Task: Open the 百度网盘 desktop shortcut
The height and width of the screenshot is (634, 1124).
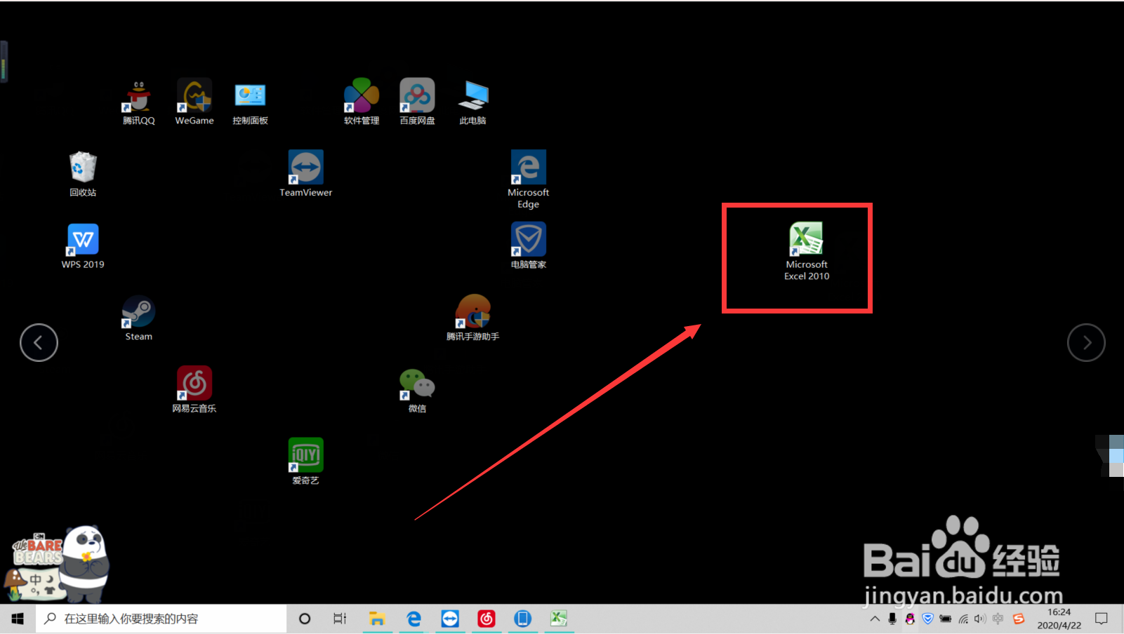Action: pos(417,102)
